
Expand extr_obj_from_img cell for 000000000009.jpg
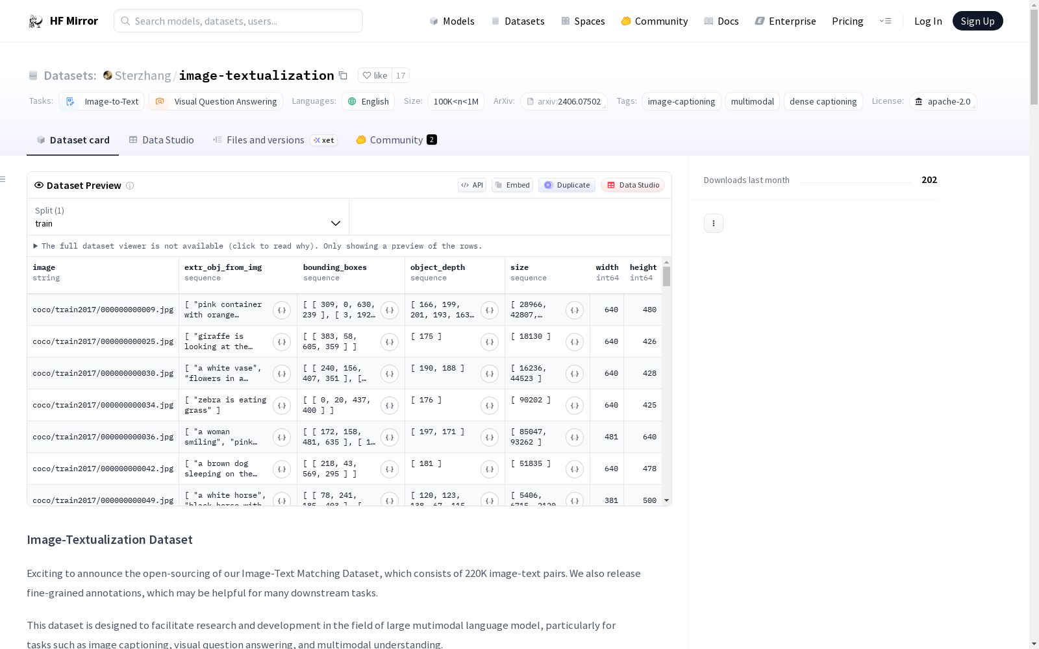(282, 310)
